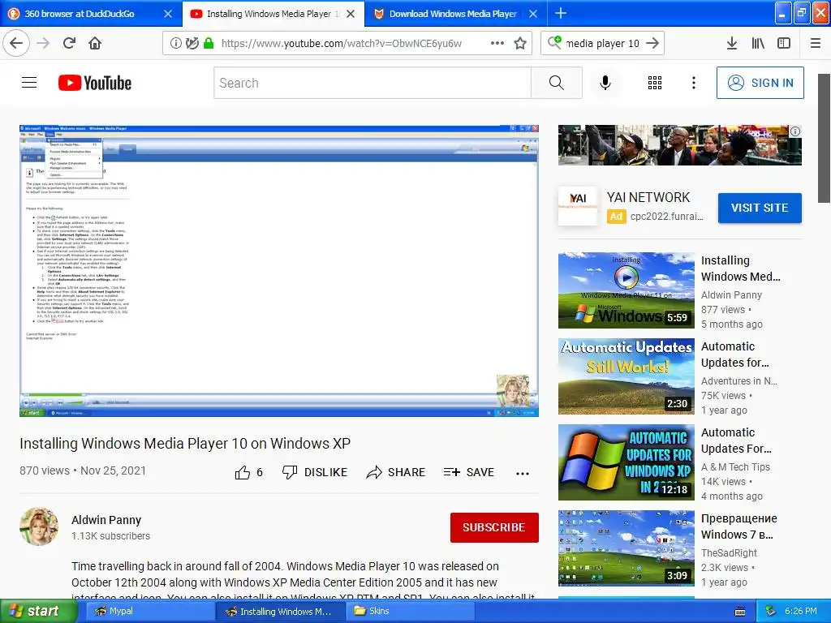Image resolution: width=831 pixels, height=623 pixels.
Task: Click the video title heading text
Action: point(185,443)
